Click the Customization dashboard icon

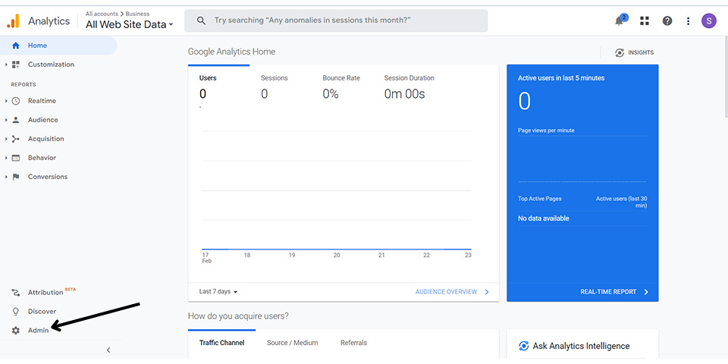(x=16, y=64)
